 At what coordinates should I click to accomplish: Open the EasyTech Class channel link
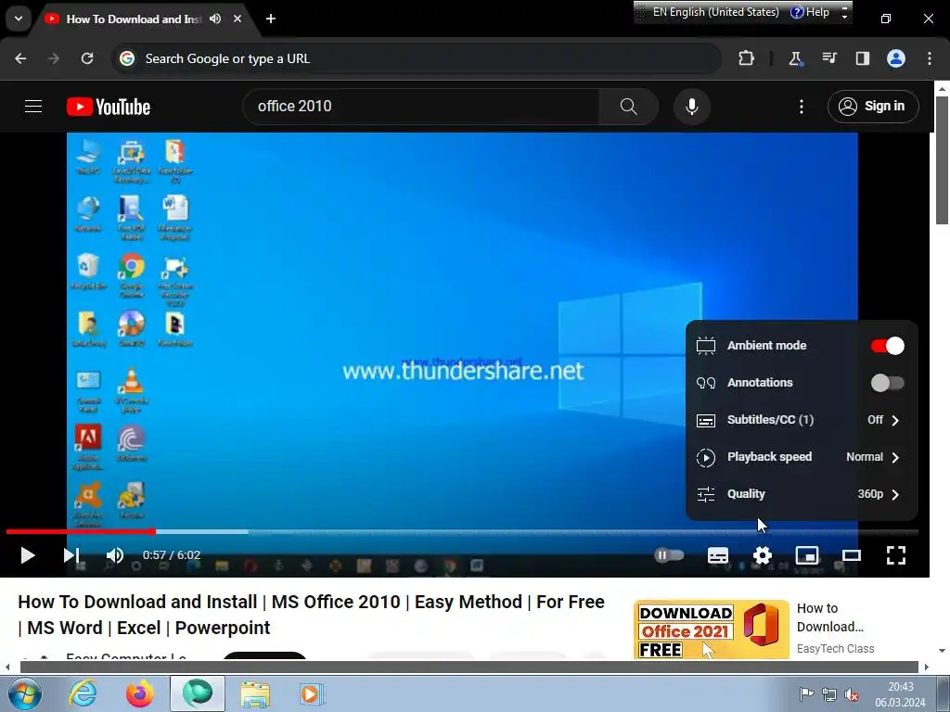click(835, 648)
